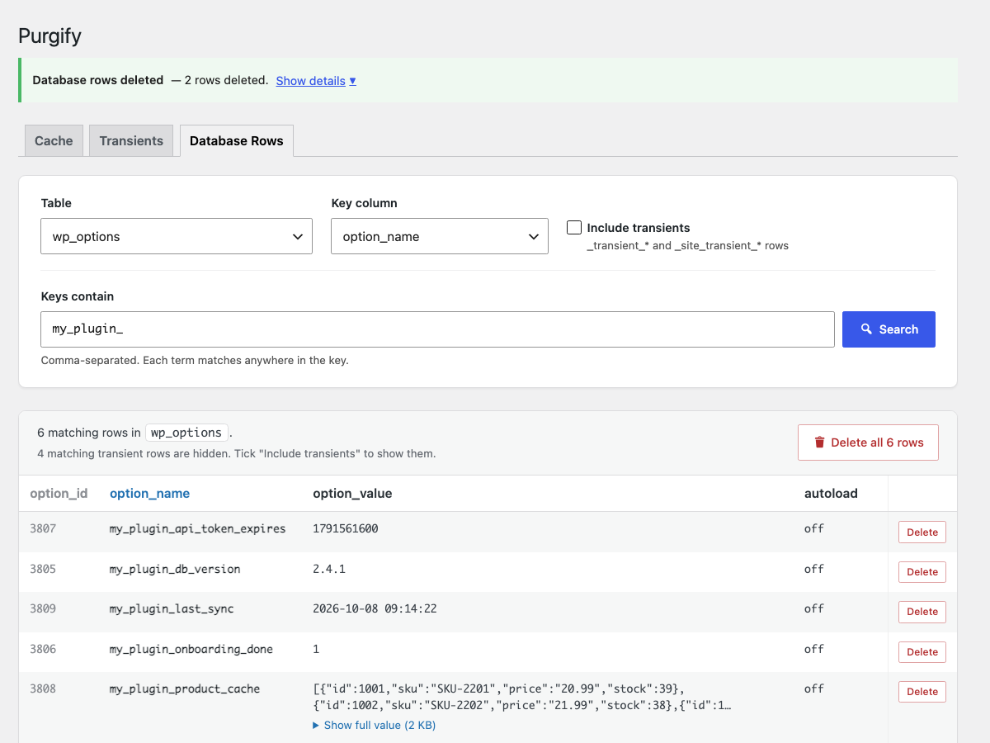Screen dimensions: 990x743
Task: Click value 1791561600
Action: coord(346,528)
